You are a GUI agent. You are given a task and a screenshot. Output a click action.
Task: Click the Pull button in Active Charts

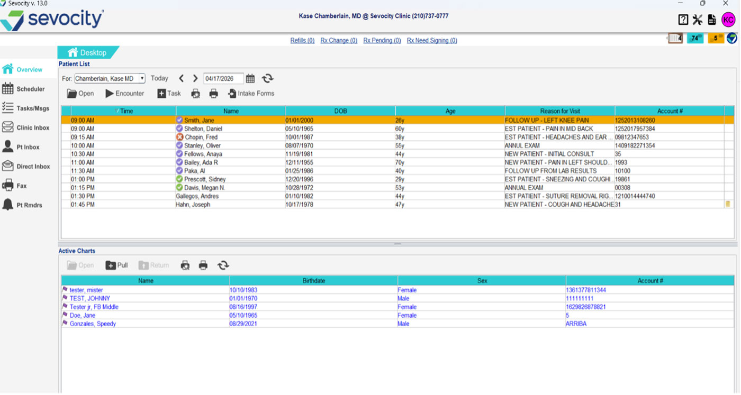(116, 265)
